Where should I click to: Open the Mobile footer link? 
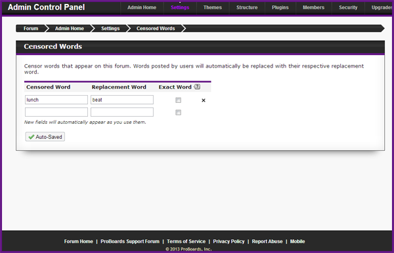[x=297, y=241]
